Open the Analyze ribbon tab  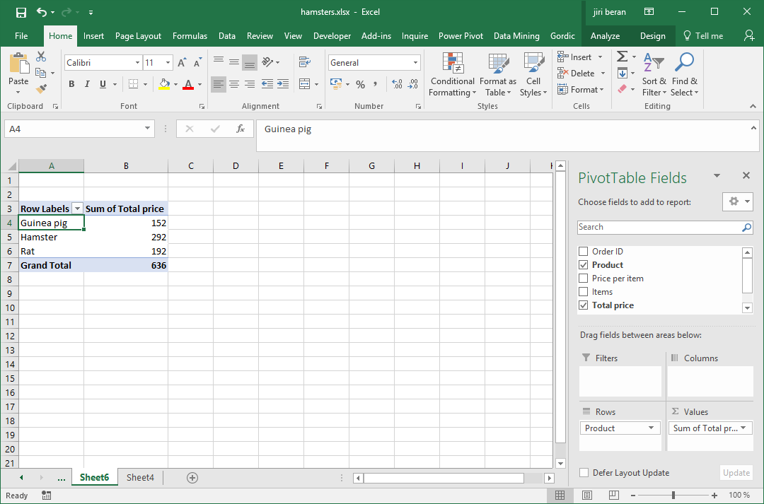coord(605,36)
